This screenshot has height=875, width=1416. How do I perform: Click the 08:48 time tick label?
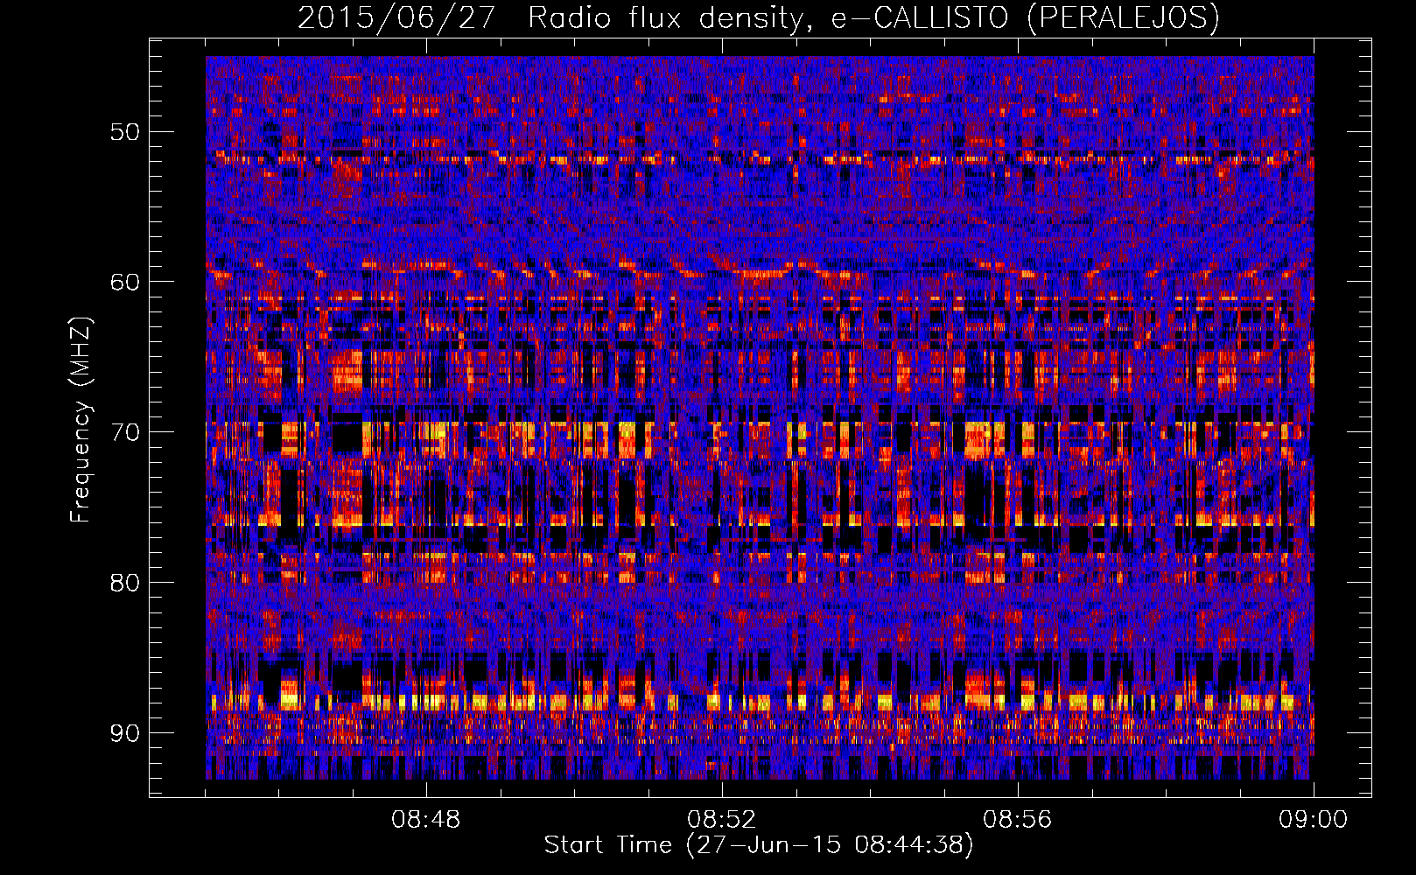point(426,820)
